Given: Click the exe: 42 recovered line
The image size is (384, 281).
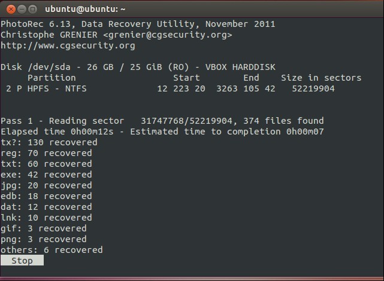Looking at the screenshot, I should click(x=46, y=175).
